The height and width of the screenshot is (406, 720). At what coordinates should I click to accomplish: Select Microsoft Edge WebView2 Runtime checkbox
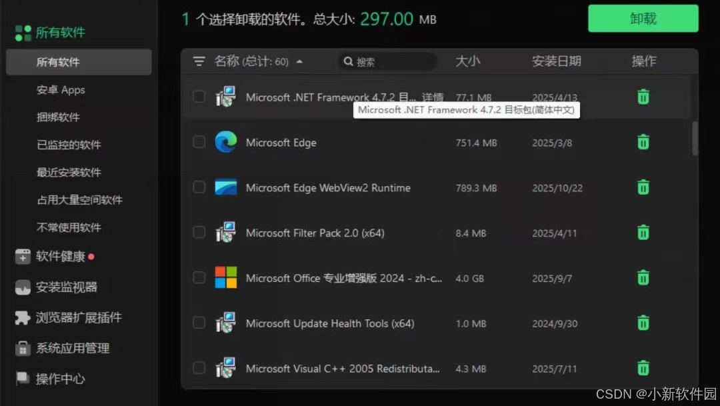(199, 187)
